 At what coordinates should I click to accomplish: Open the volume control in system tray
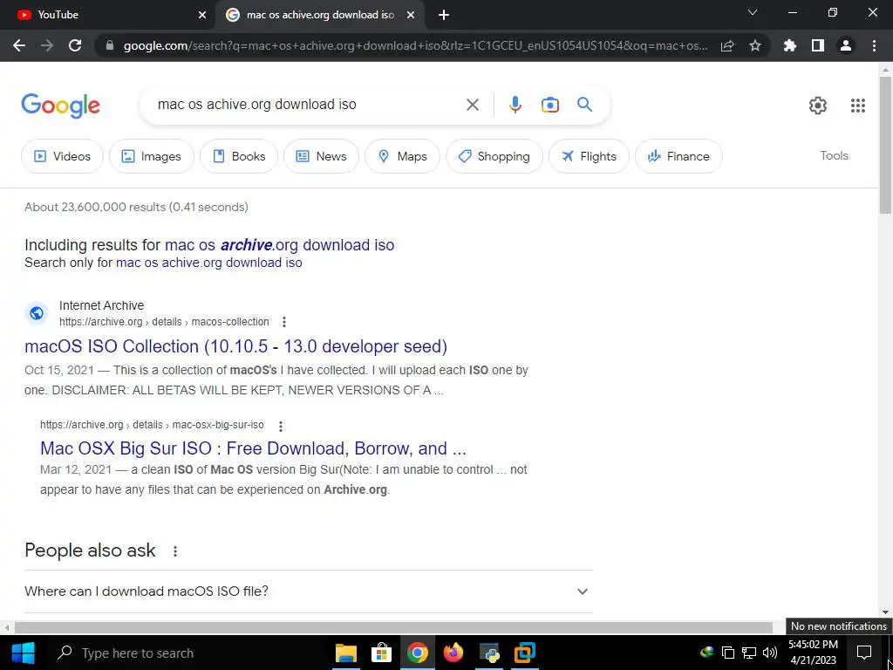[x=769, y=653]
